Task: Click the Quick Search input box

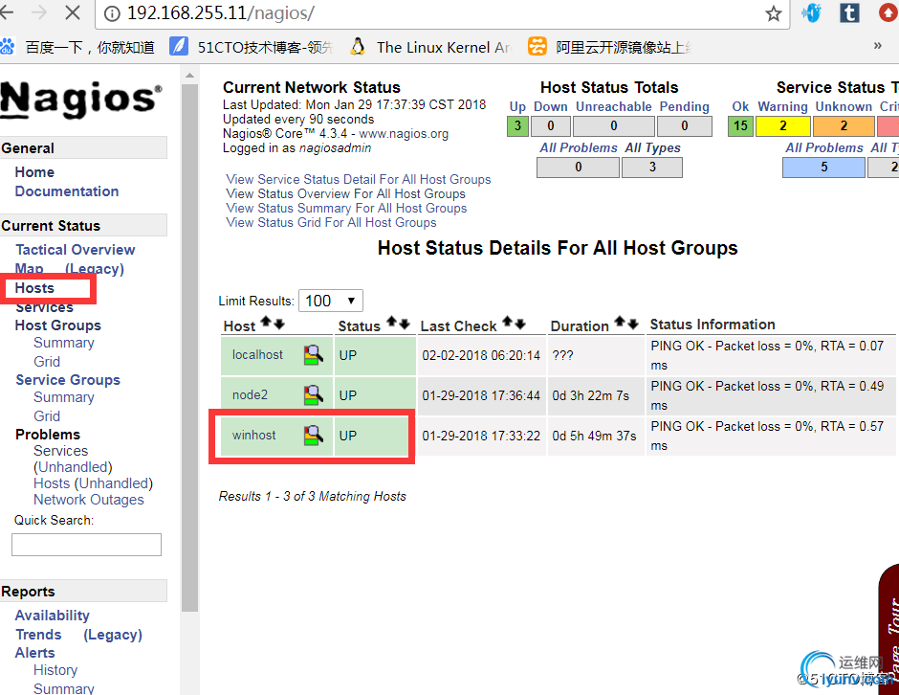Action: tap(87, 544)
